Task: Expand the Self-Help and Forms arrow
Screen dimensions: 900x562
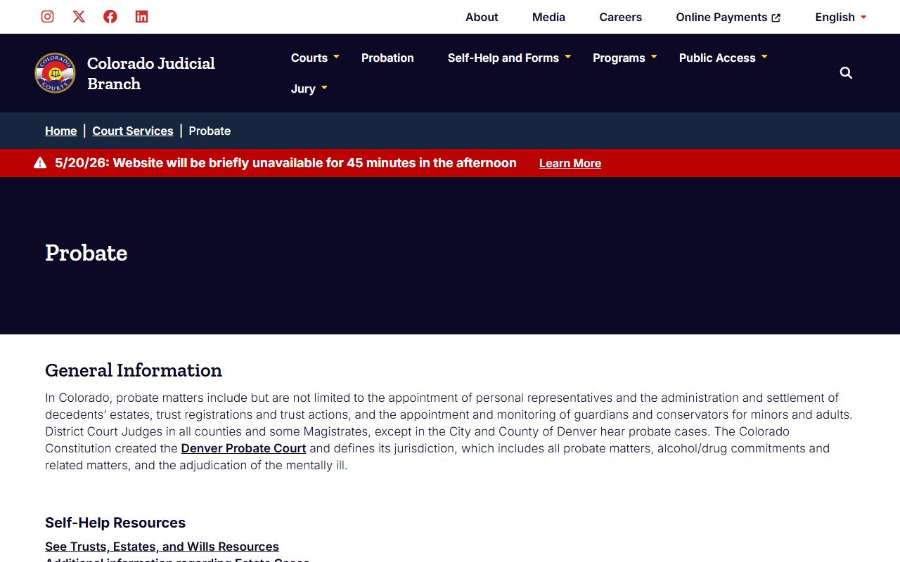Action: 567,56
